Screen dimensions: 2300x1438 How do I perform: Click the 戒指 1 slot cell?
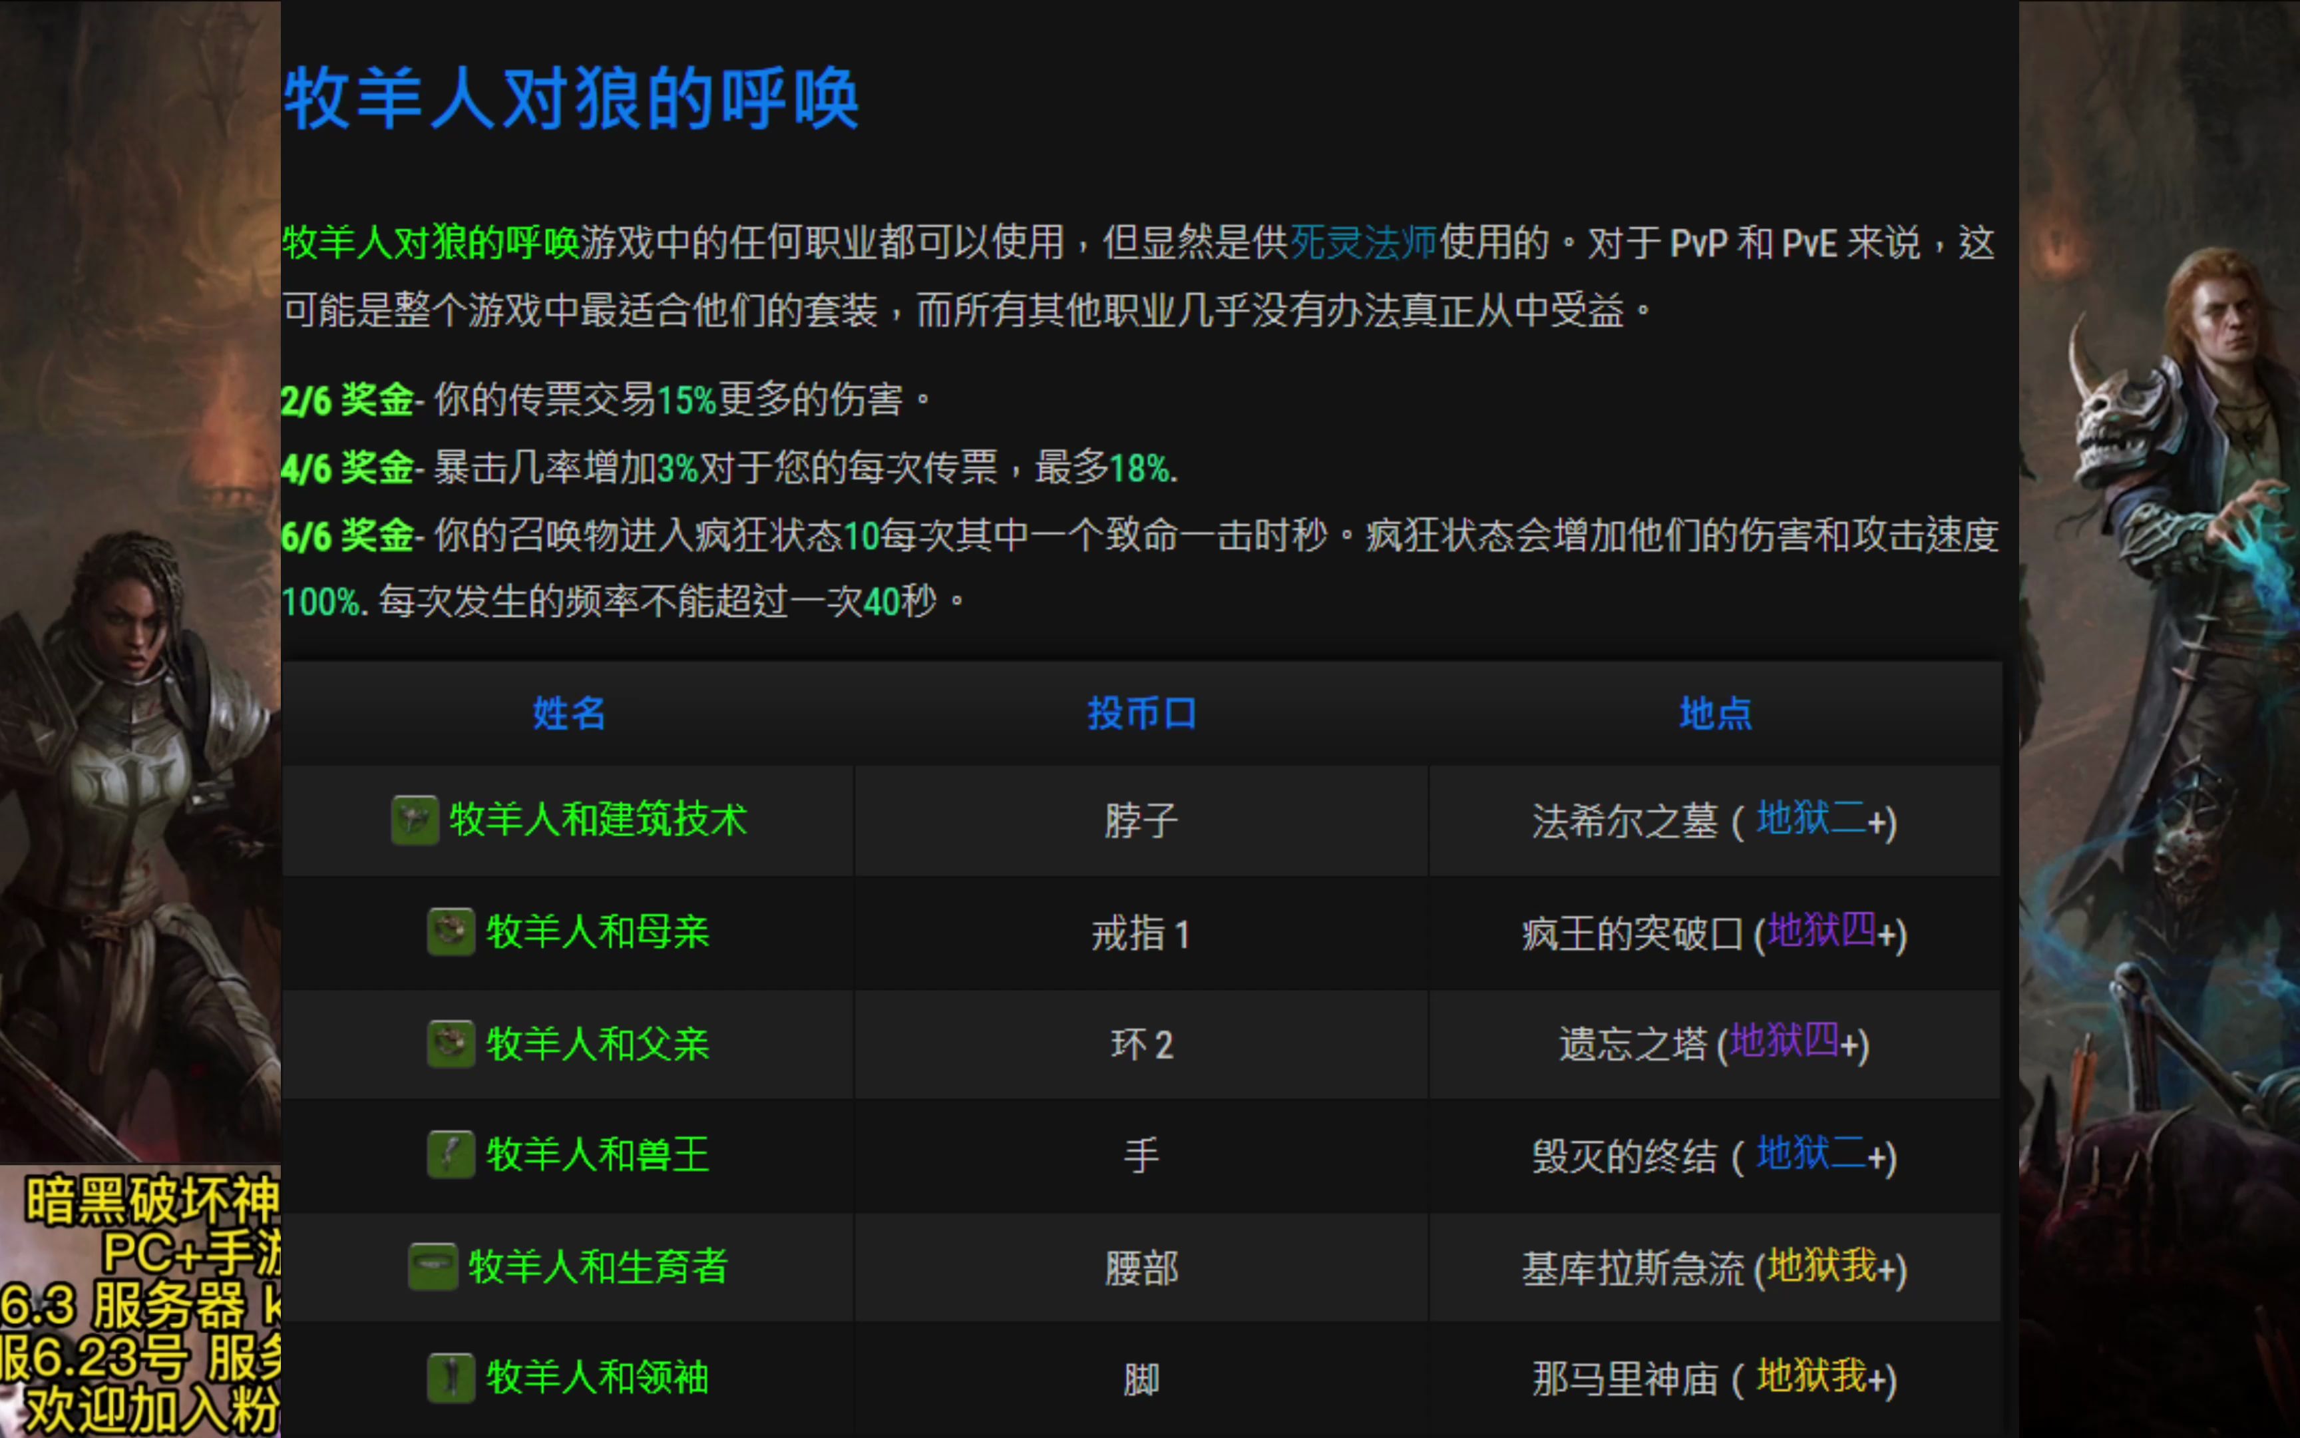click(1141, 933)
